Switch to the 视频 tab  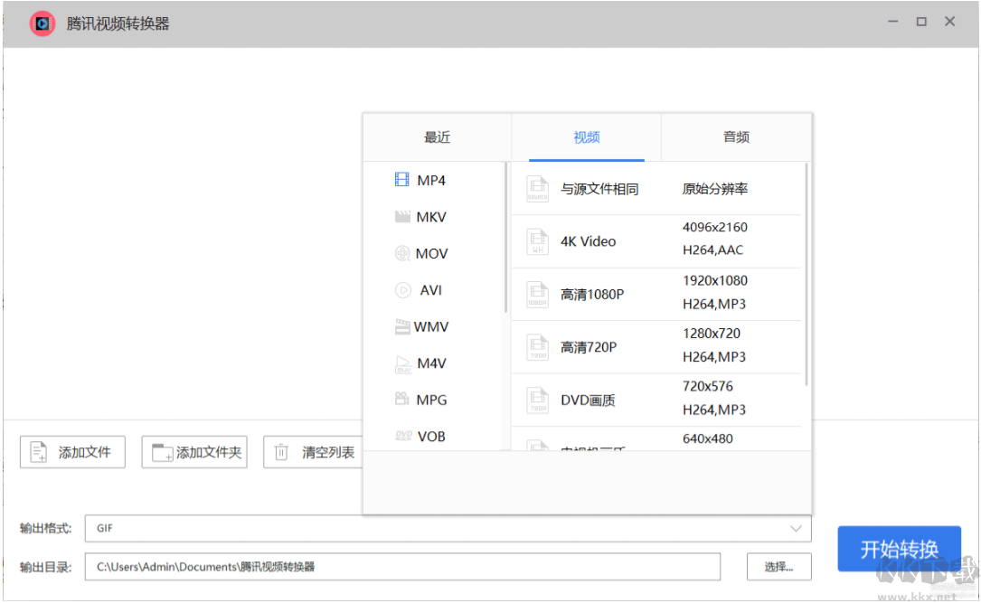(586, 137)
